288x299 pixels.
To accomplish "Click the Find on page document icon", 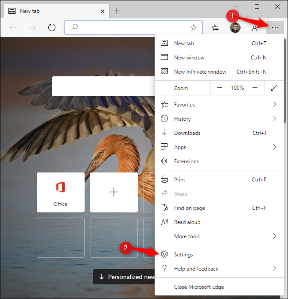I will point(164,208).
